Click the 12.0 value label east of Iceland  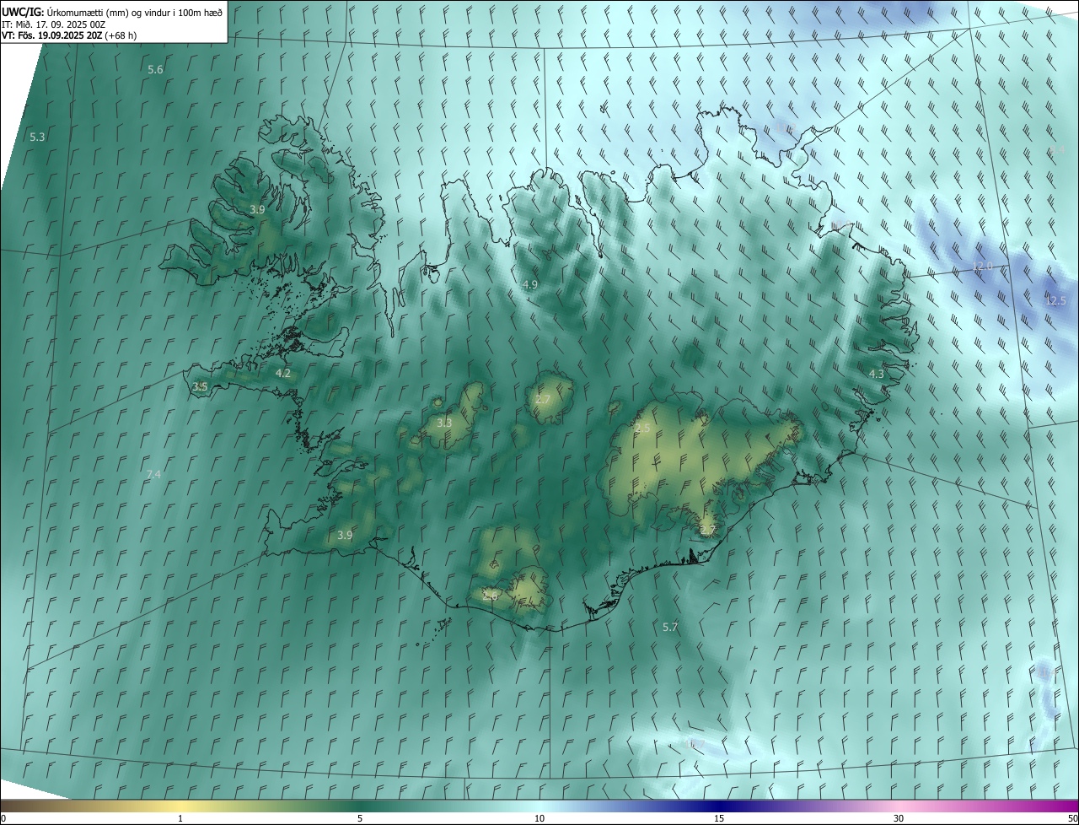983,267
